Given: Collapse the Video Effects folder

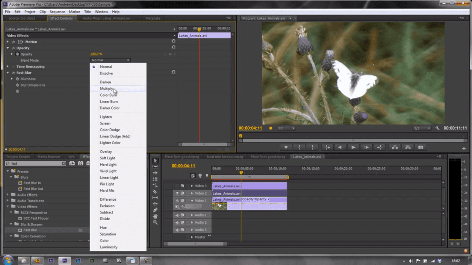Looking at the screenshot, I should (x=8, y=207).
